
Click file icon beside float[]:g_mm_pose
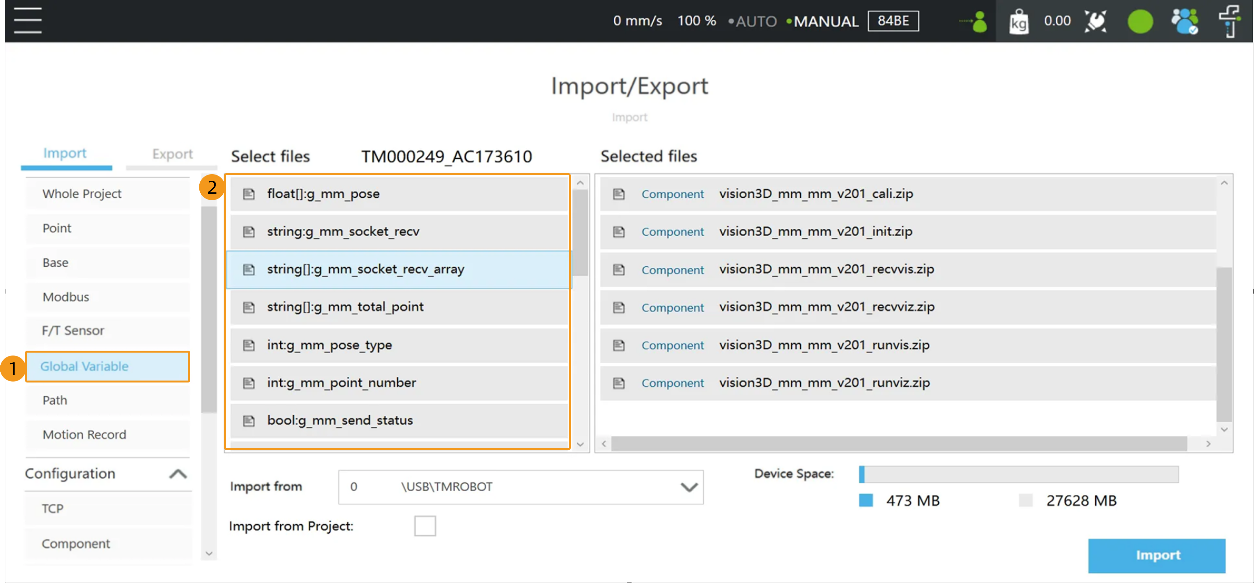(249, 194)
